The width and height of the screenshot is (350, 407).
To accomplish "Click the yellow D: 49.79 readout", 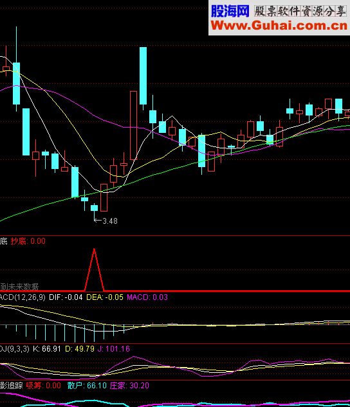I will tap(80, 349).
